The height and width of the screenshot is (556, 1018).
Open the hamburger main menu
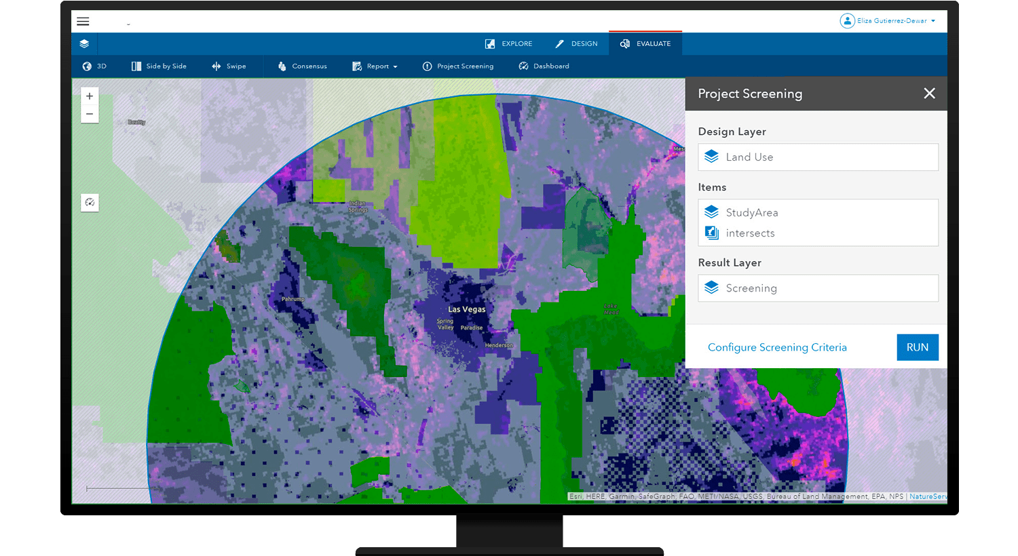click(83, 22)
